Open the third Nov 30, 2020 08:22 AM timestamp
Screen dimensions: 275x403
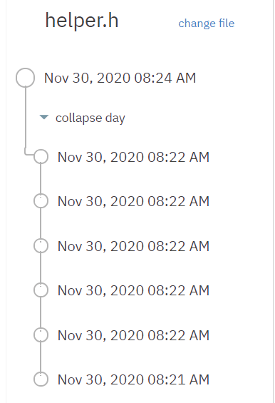click(133, 246)
